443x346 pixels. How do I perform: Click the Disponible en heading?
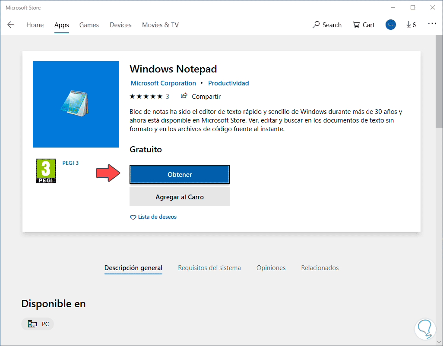pyautogui.click(x=54, y=304)
